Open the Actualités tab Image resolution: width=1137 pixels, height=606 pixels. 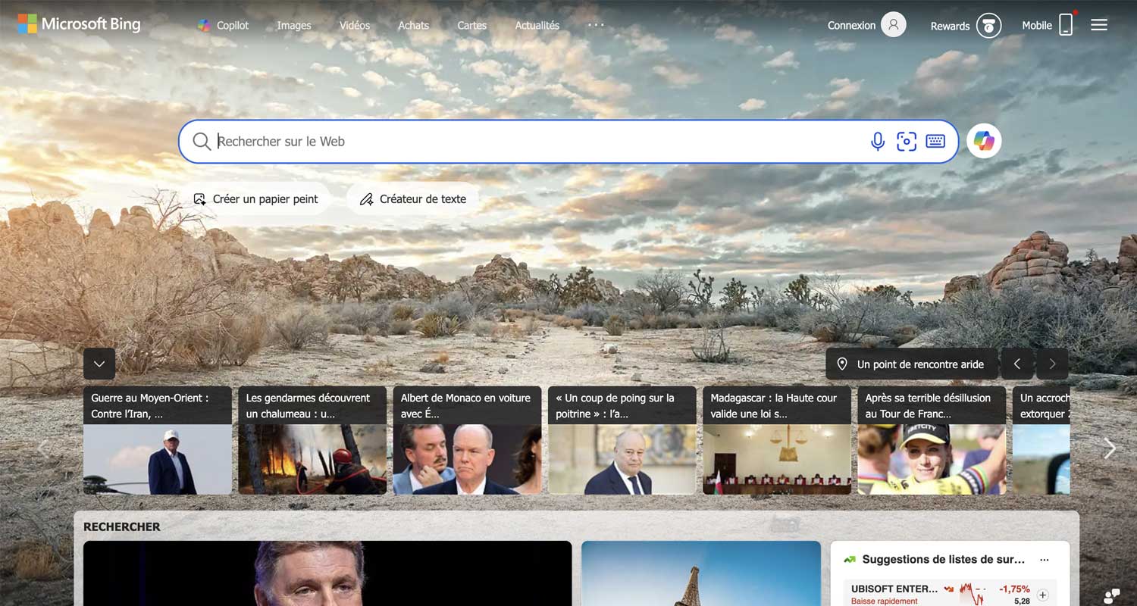point(537,25)
